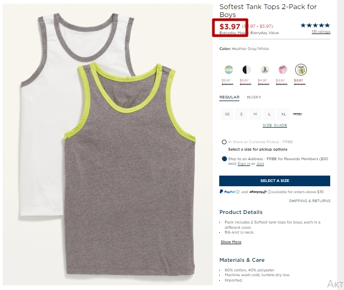The height and width of the screenshot is (290, 344).
Task: Click the PayPal info icon
Action: (238, 192)
